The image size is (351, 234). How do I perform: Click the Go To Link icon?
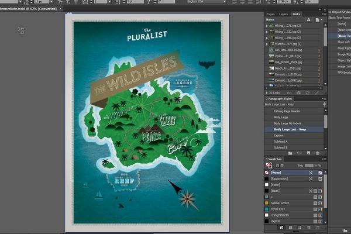[298, 92]
